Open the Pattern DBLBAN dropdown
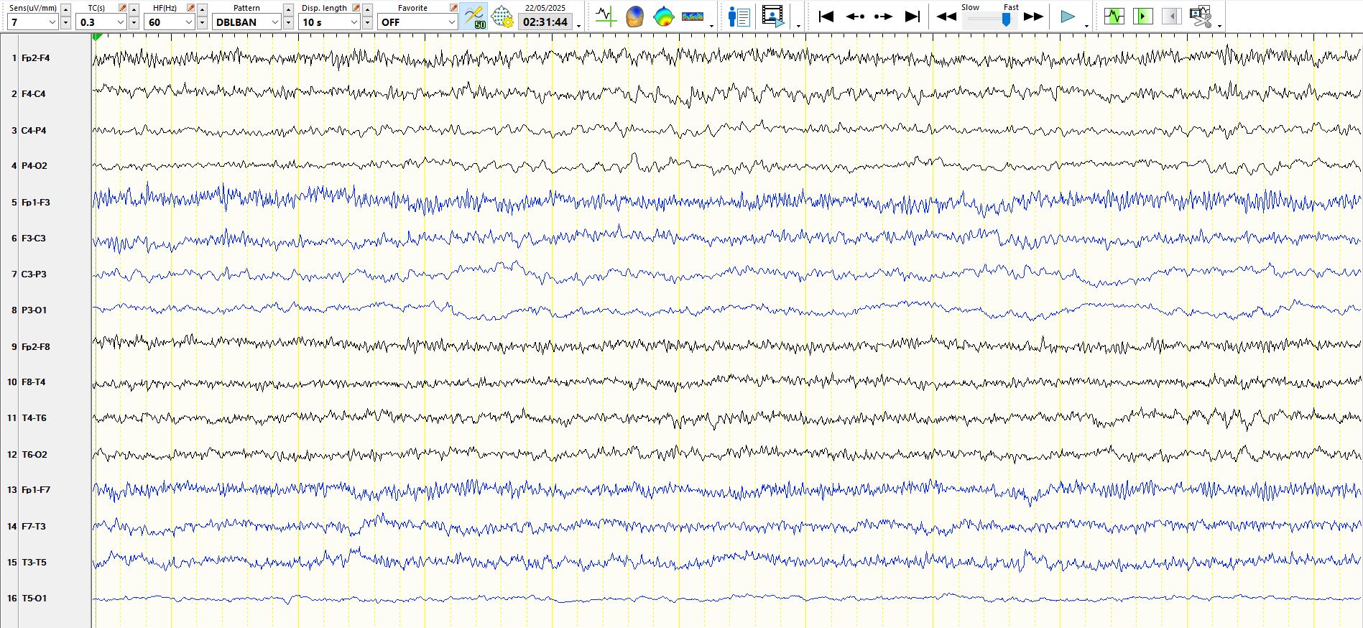The width and height of the screenshot is (1363, 628). click(274, 22)
